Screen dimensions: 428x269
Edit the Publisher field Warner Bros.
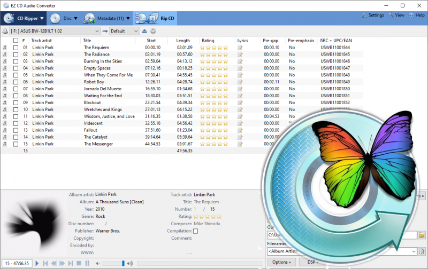tap(108, 231)
